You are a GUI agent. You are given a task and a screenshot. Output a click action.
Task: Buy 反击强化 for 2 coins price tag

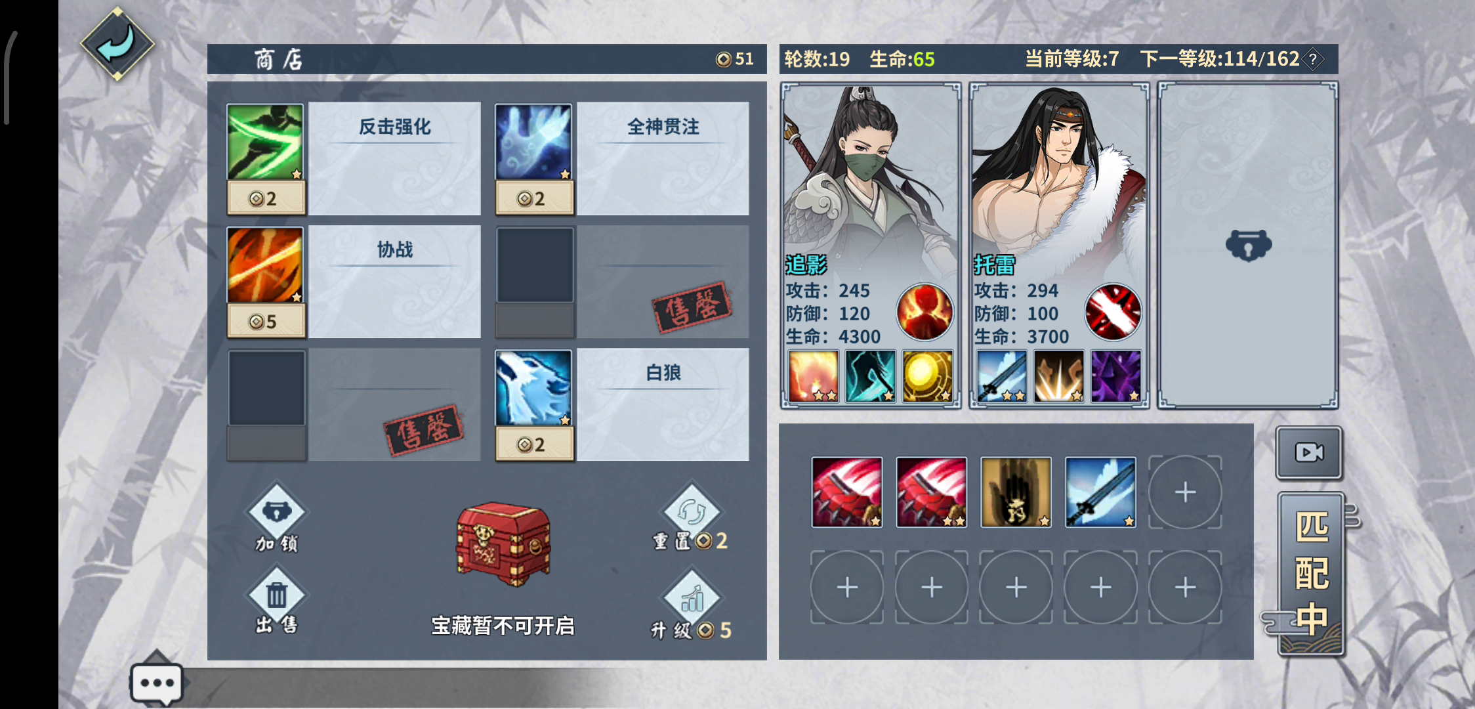click(266, 198)
